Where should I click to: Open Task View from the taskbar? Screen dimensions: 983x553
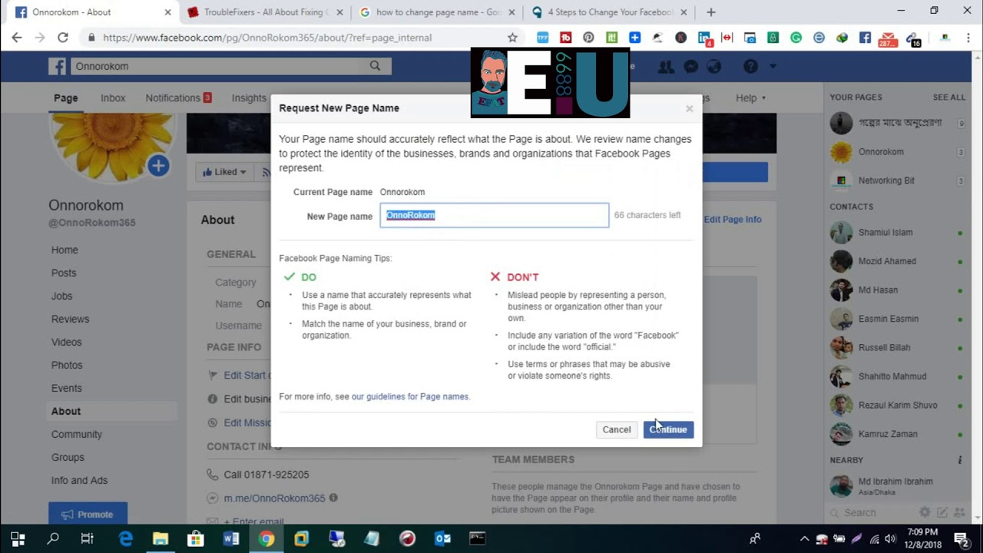point(88,538)
